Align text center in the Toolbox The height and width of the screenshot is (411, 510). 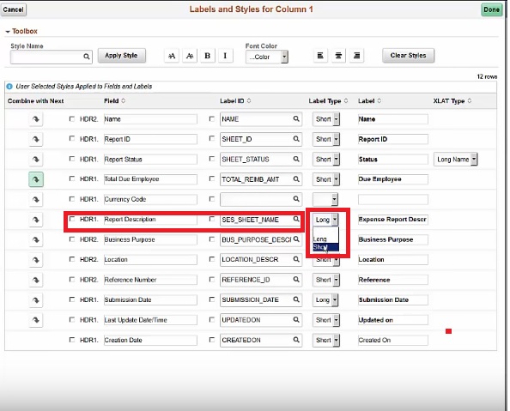[338, 56]
